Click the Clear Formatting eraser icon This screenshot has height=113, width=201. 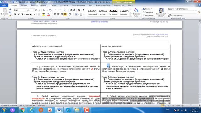click(x=50, y=10)
